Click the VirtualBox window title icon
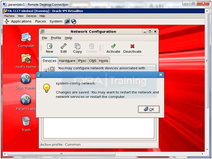212x159 pixels. 5,11
